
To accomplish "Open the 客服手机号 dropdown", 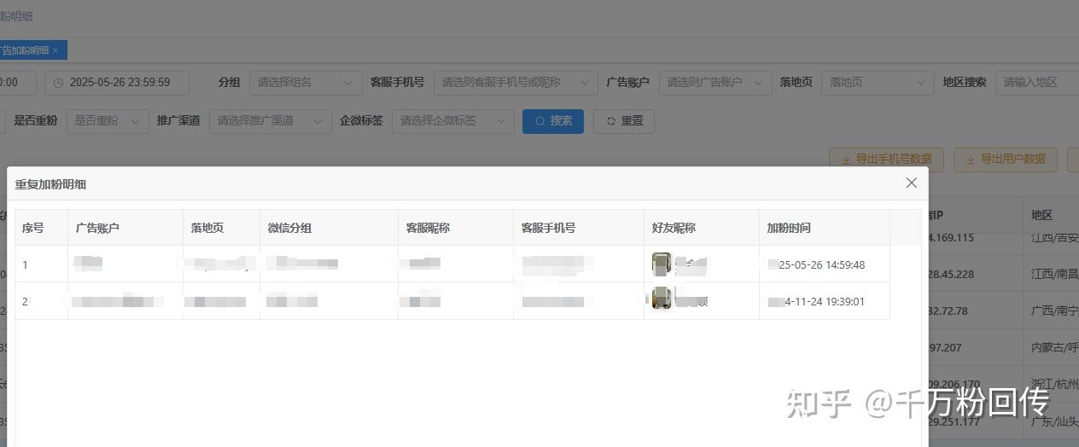I will pyautogui.click(x=516, y=83).
